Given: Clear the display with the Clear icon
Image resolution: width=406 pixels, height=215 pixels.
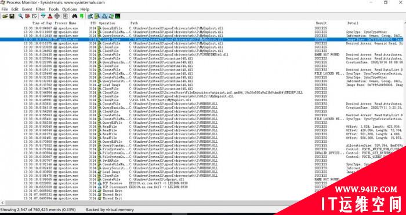Looking at the screenshot, I should tap(35, 16).
